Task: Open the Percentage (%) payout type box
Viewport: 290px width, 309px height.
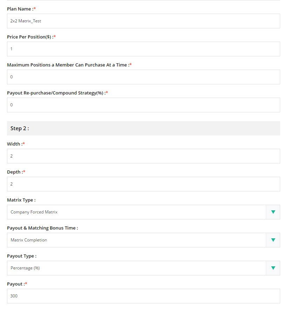Action: pos(143,268)
